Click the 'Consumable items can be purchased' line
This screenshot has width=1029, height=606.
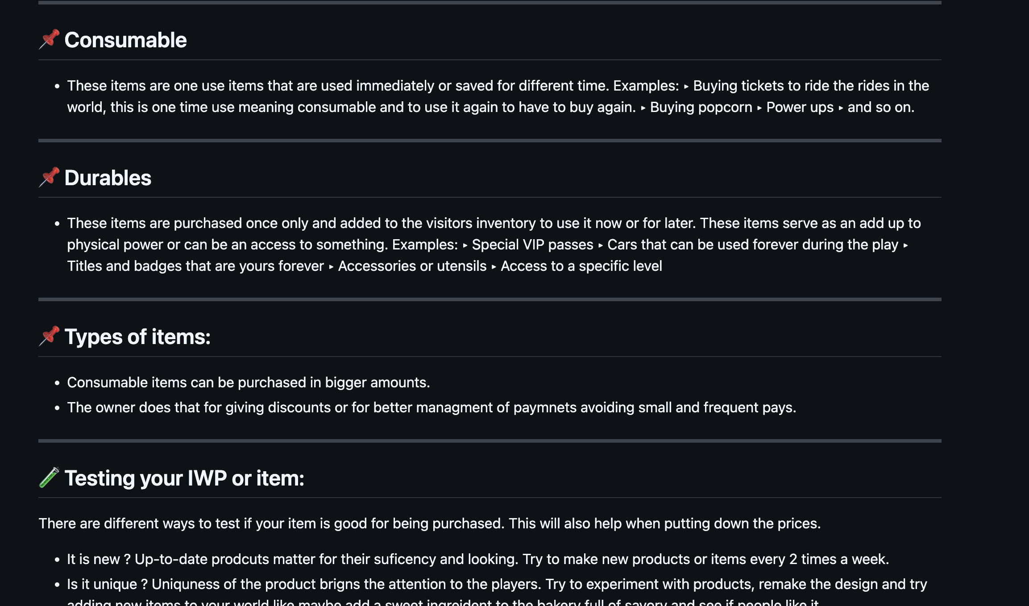248,382
